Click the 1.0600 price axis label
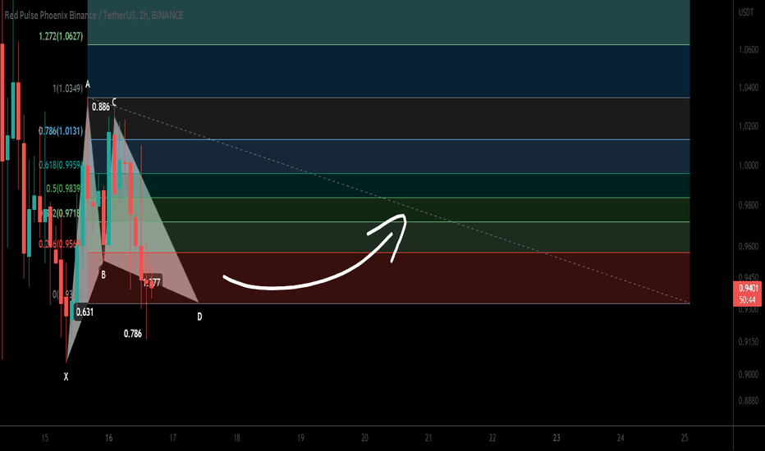This screenshot has width=765, height=451. (749, 50)
